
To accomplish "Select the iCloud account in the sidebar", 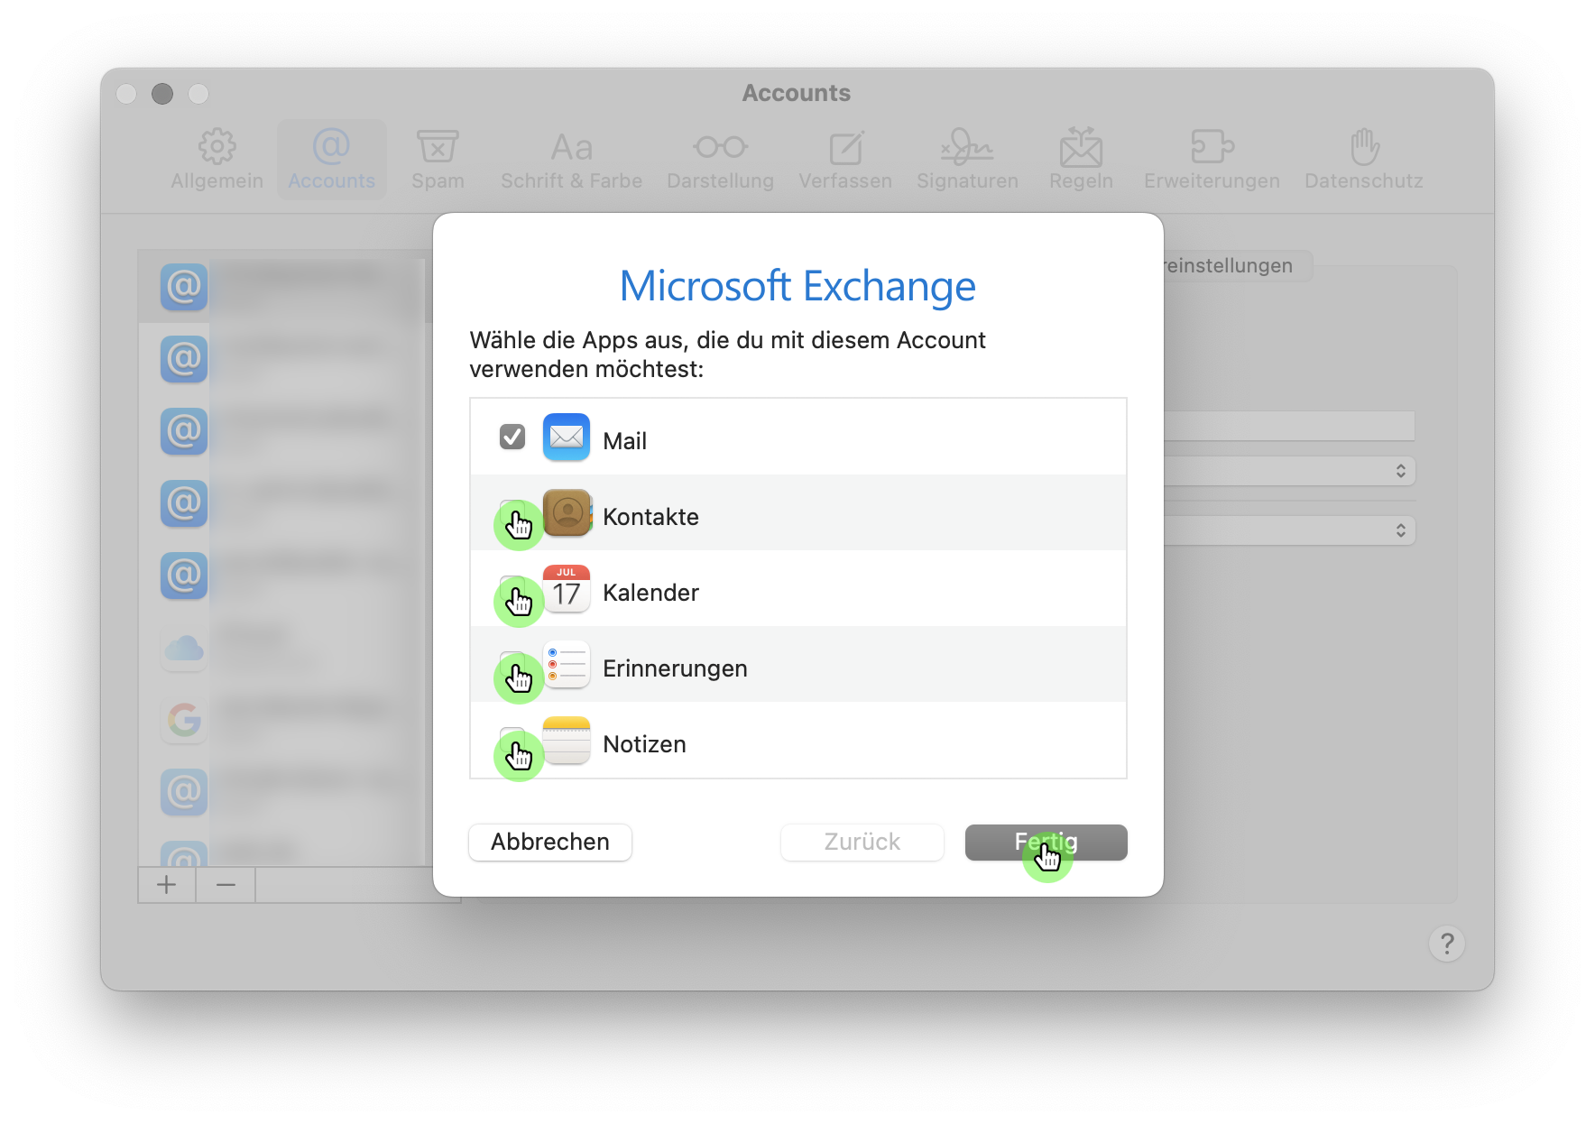I will 285,648.
